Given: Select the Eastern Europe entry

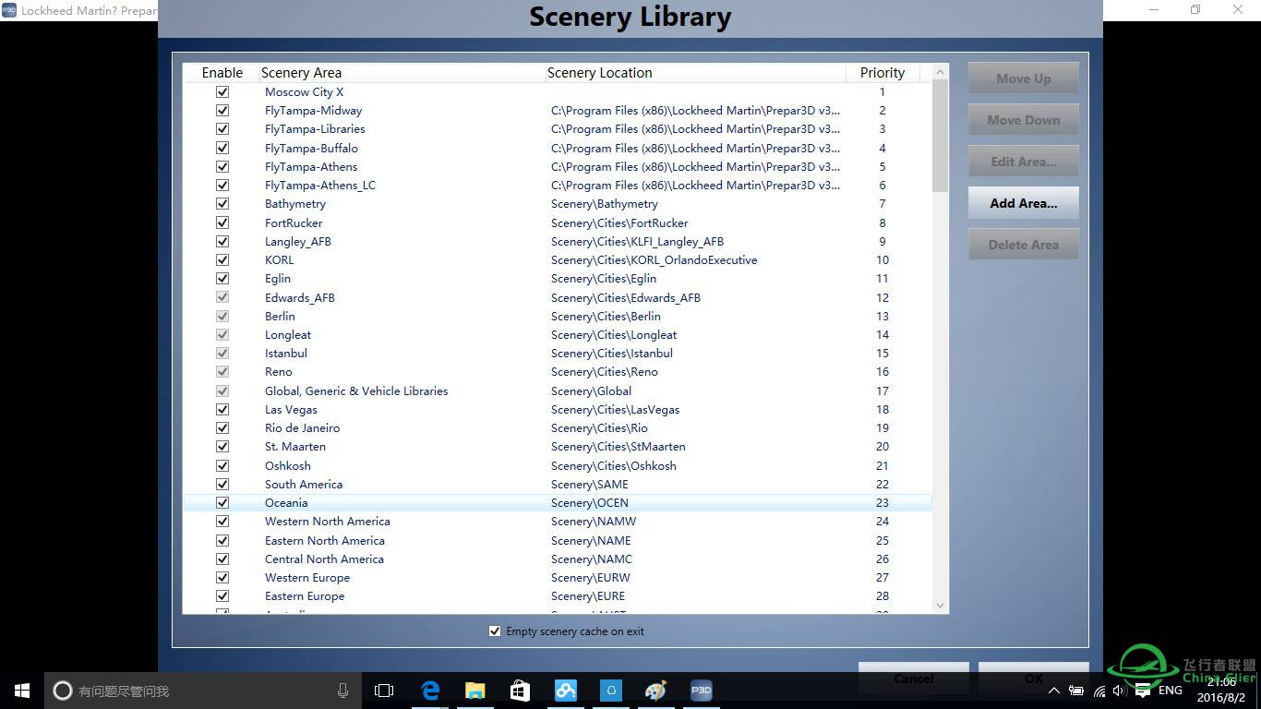Looking at the screenshot, I should click(305, 595).
